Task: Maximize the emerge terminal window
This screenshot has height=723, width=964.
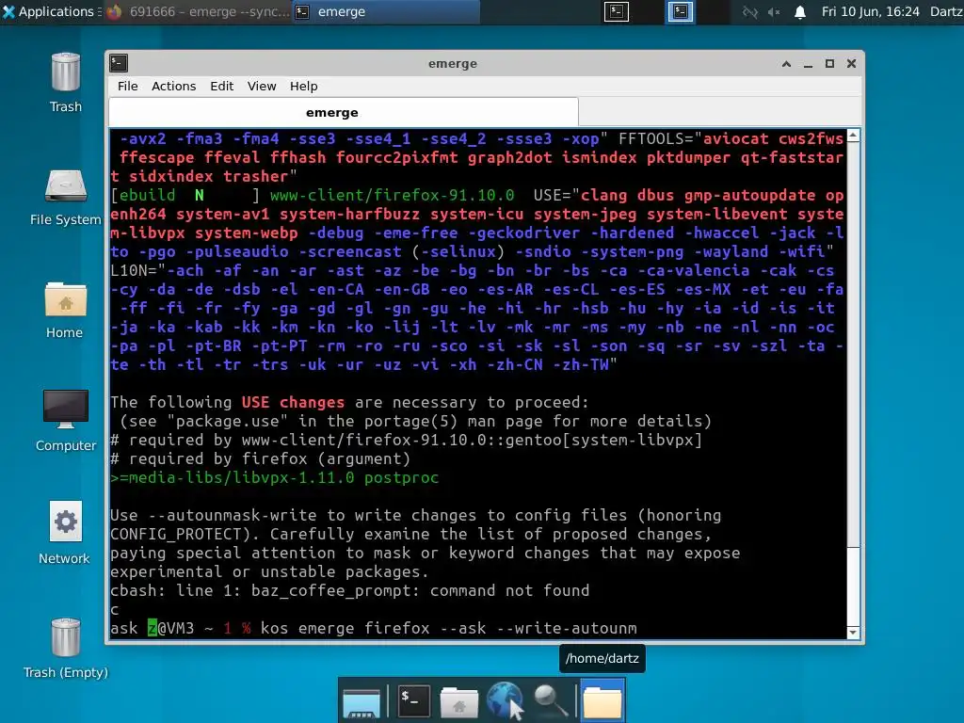Action: coord(830,64)
